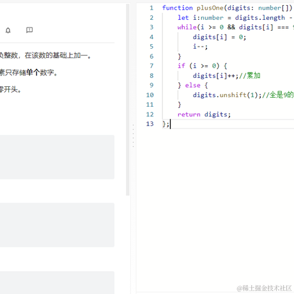The image size is (294, 294).
Task: Click the second gray example block
Action: pos(57,225)
